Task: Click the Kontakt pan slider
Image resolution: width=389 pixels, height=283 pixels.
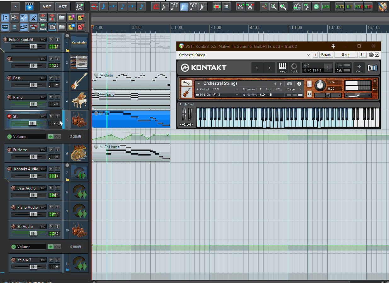Action: click(328, 95)
